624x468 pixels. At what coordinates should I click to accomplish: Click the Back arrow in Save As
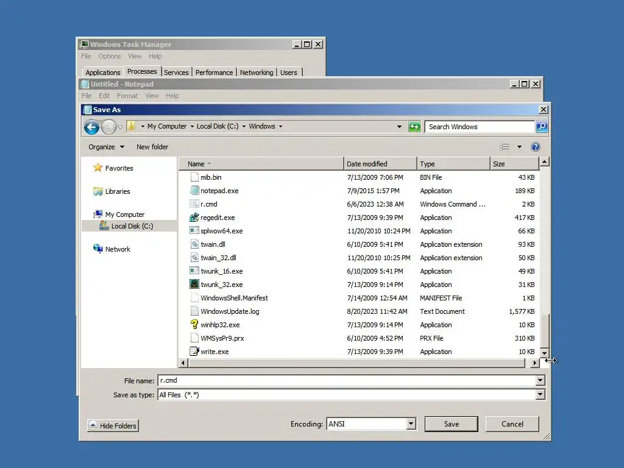pyautogui.click(x=91, y=127)
